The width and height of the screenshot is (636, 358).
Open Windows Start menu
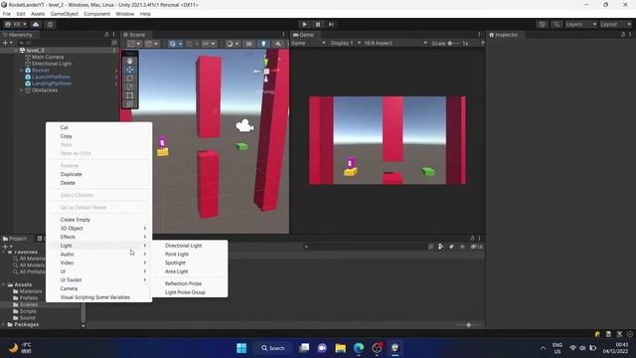click(x=241, y=348)
